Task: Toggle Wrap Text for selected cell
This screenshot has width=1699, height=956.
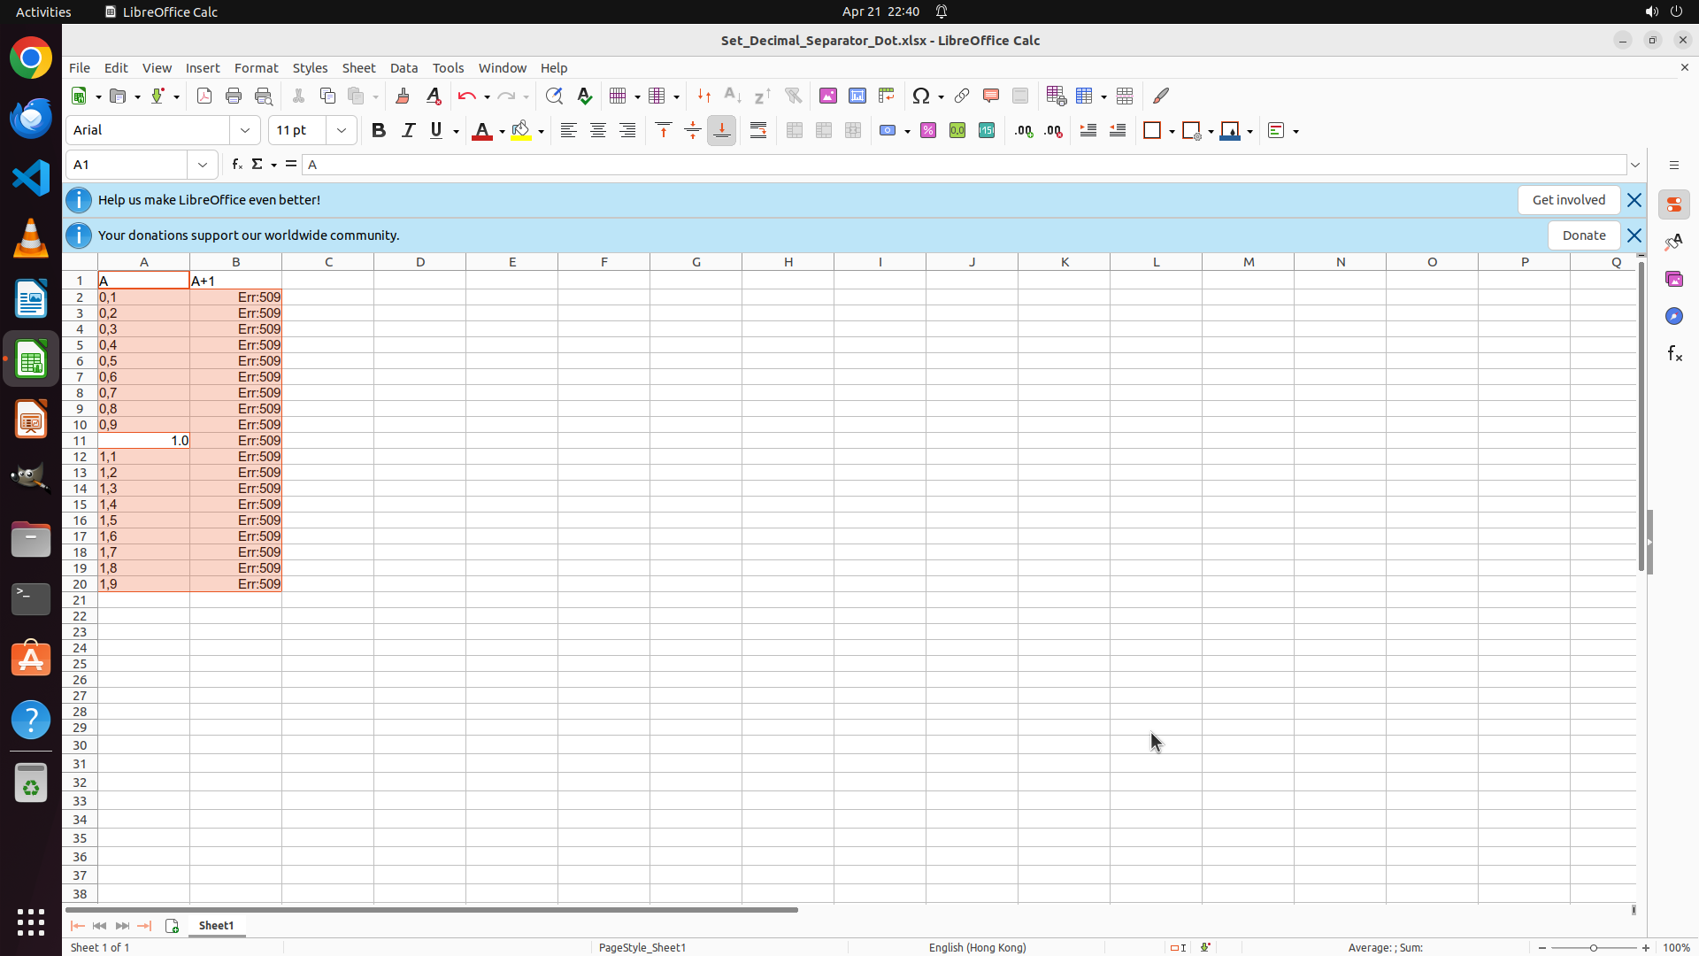Action: (x=758, y=131)
